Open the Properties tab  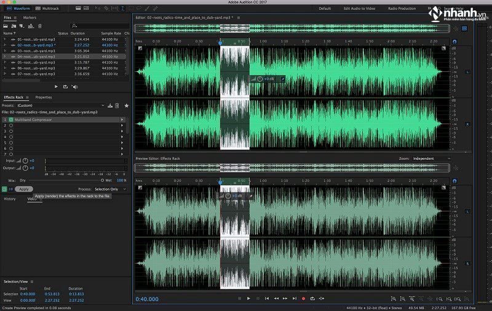pos(44,97)
